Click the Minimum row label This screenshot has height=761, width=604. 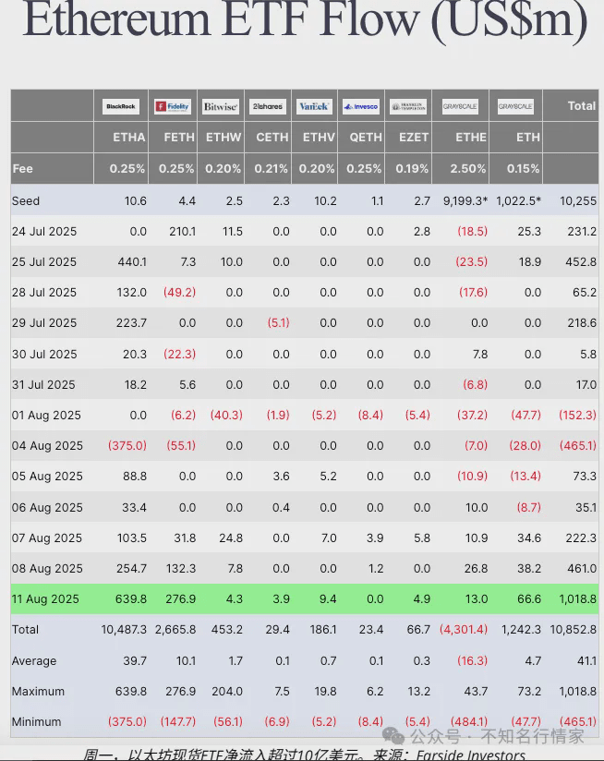click(x=36, y=722)
